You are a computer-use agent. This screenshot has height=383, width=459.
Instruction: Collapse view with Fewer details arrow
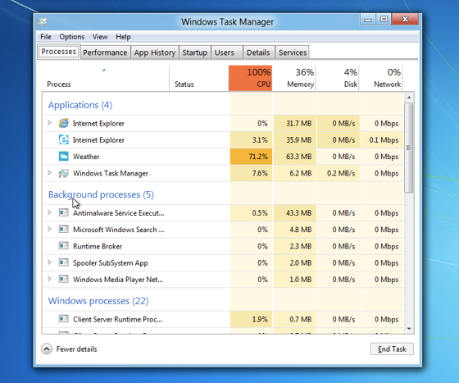click(47, 349)
